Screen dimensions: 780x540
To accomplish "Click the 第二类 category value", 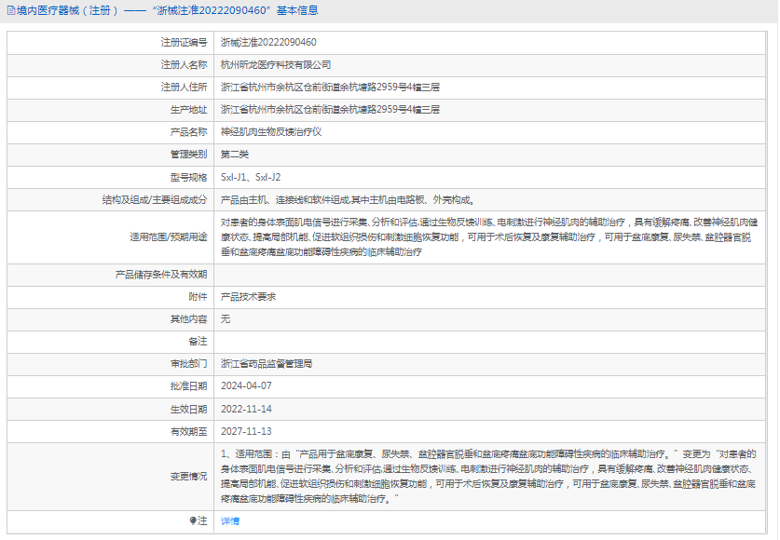I will click(235, 155).
